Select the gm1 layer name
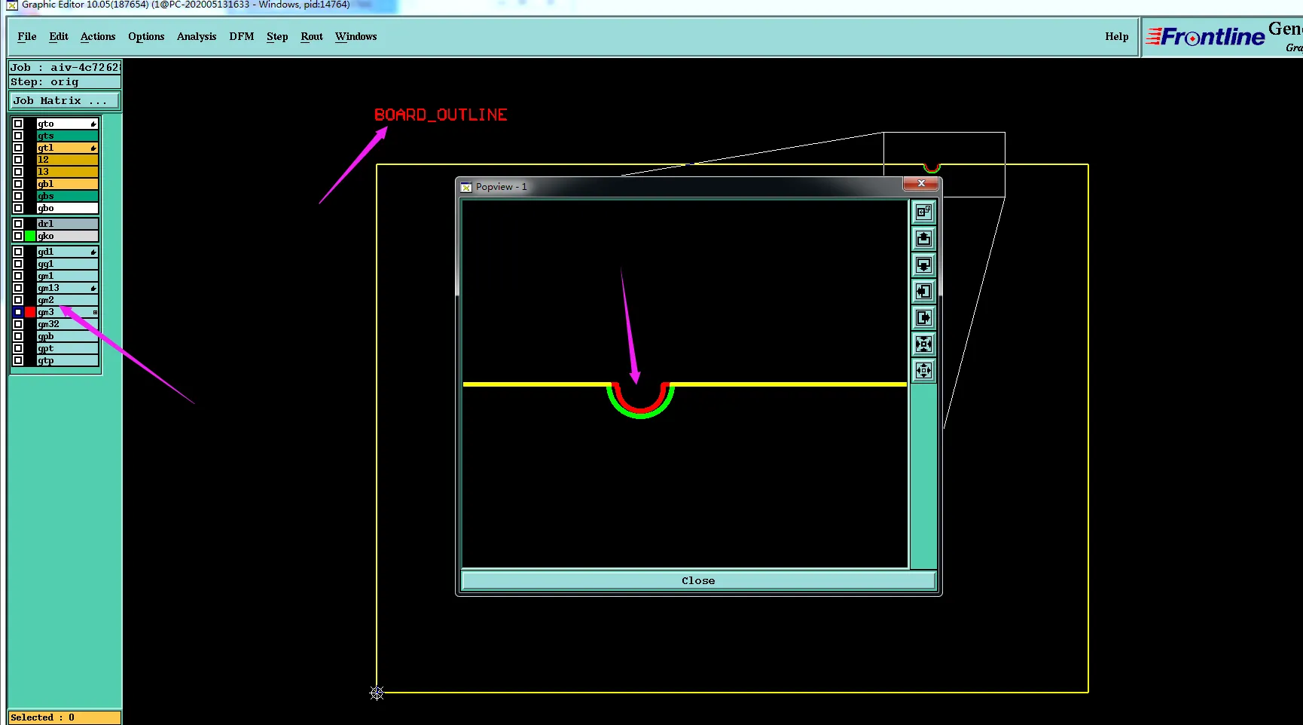The width and height of the screenshot is (1303, 725). tap(68, 276)
